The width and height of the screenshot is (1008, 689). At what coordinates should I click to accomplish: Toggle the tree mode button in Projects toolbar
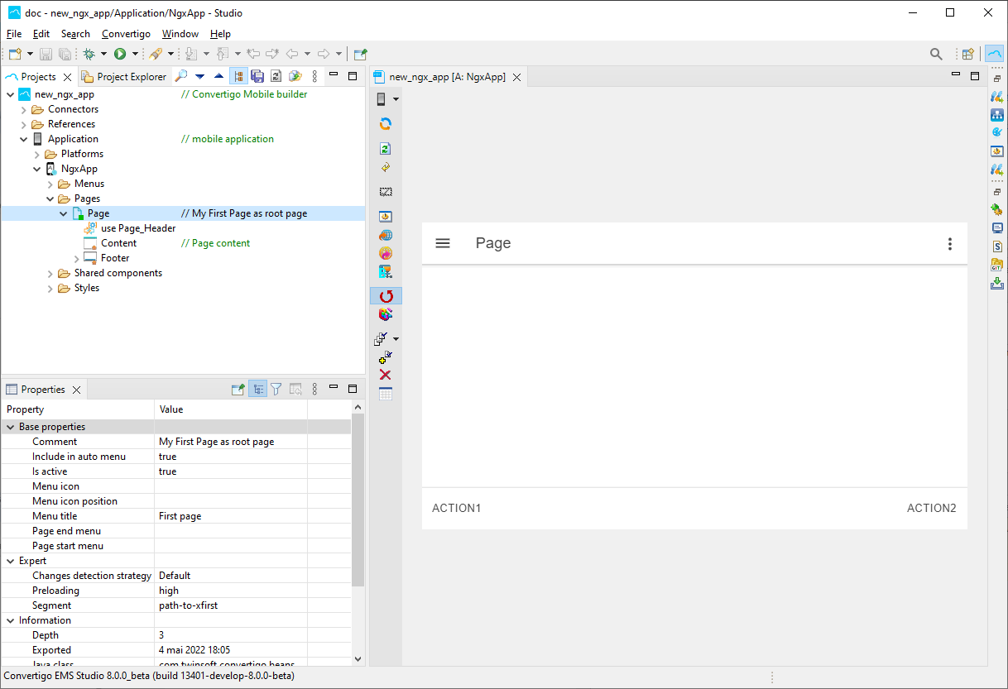(x=238, y=76)
